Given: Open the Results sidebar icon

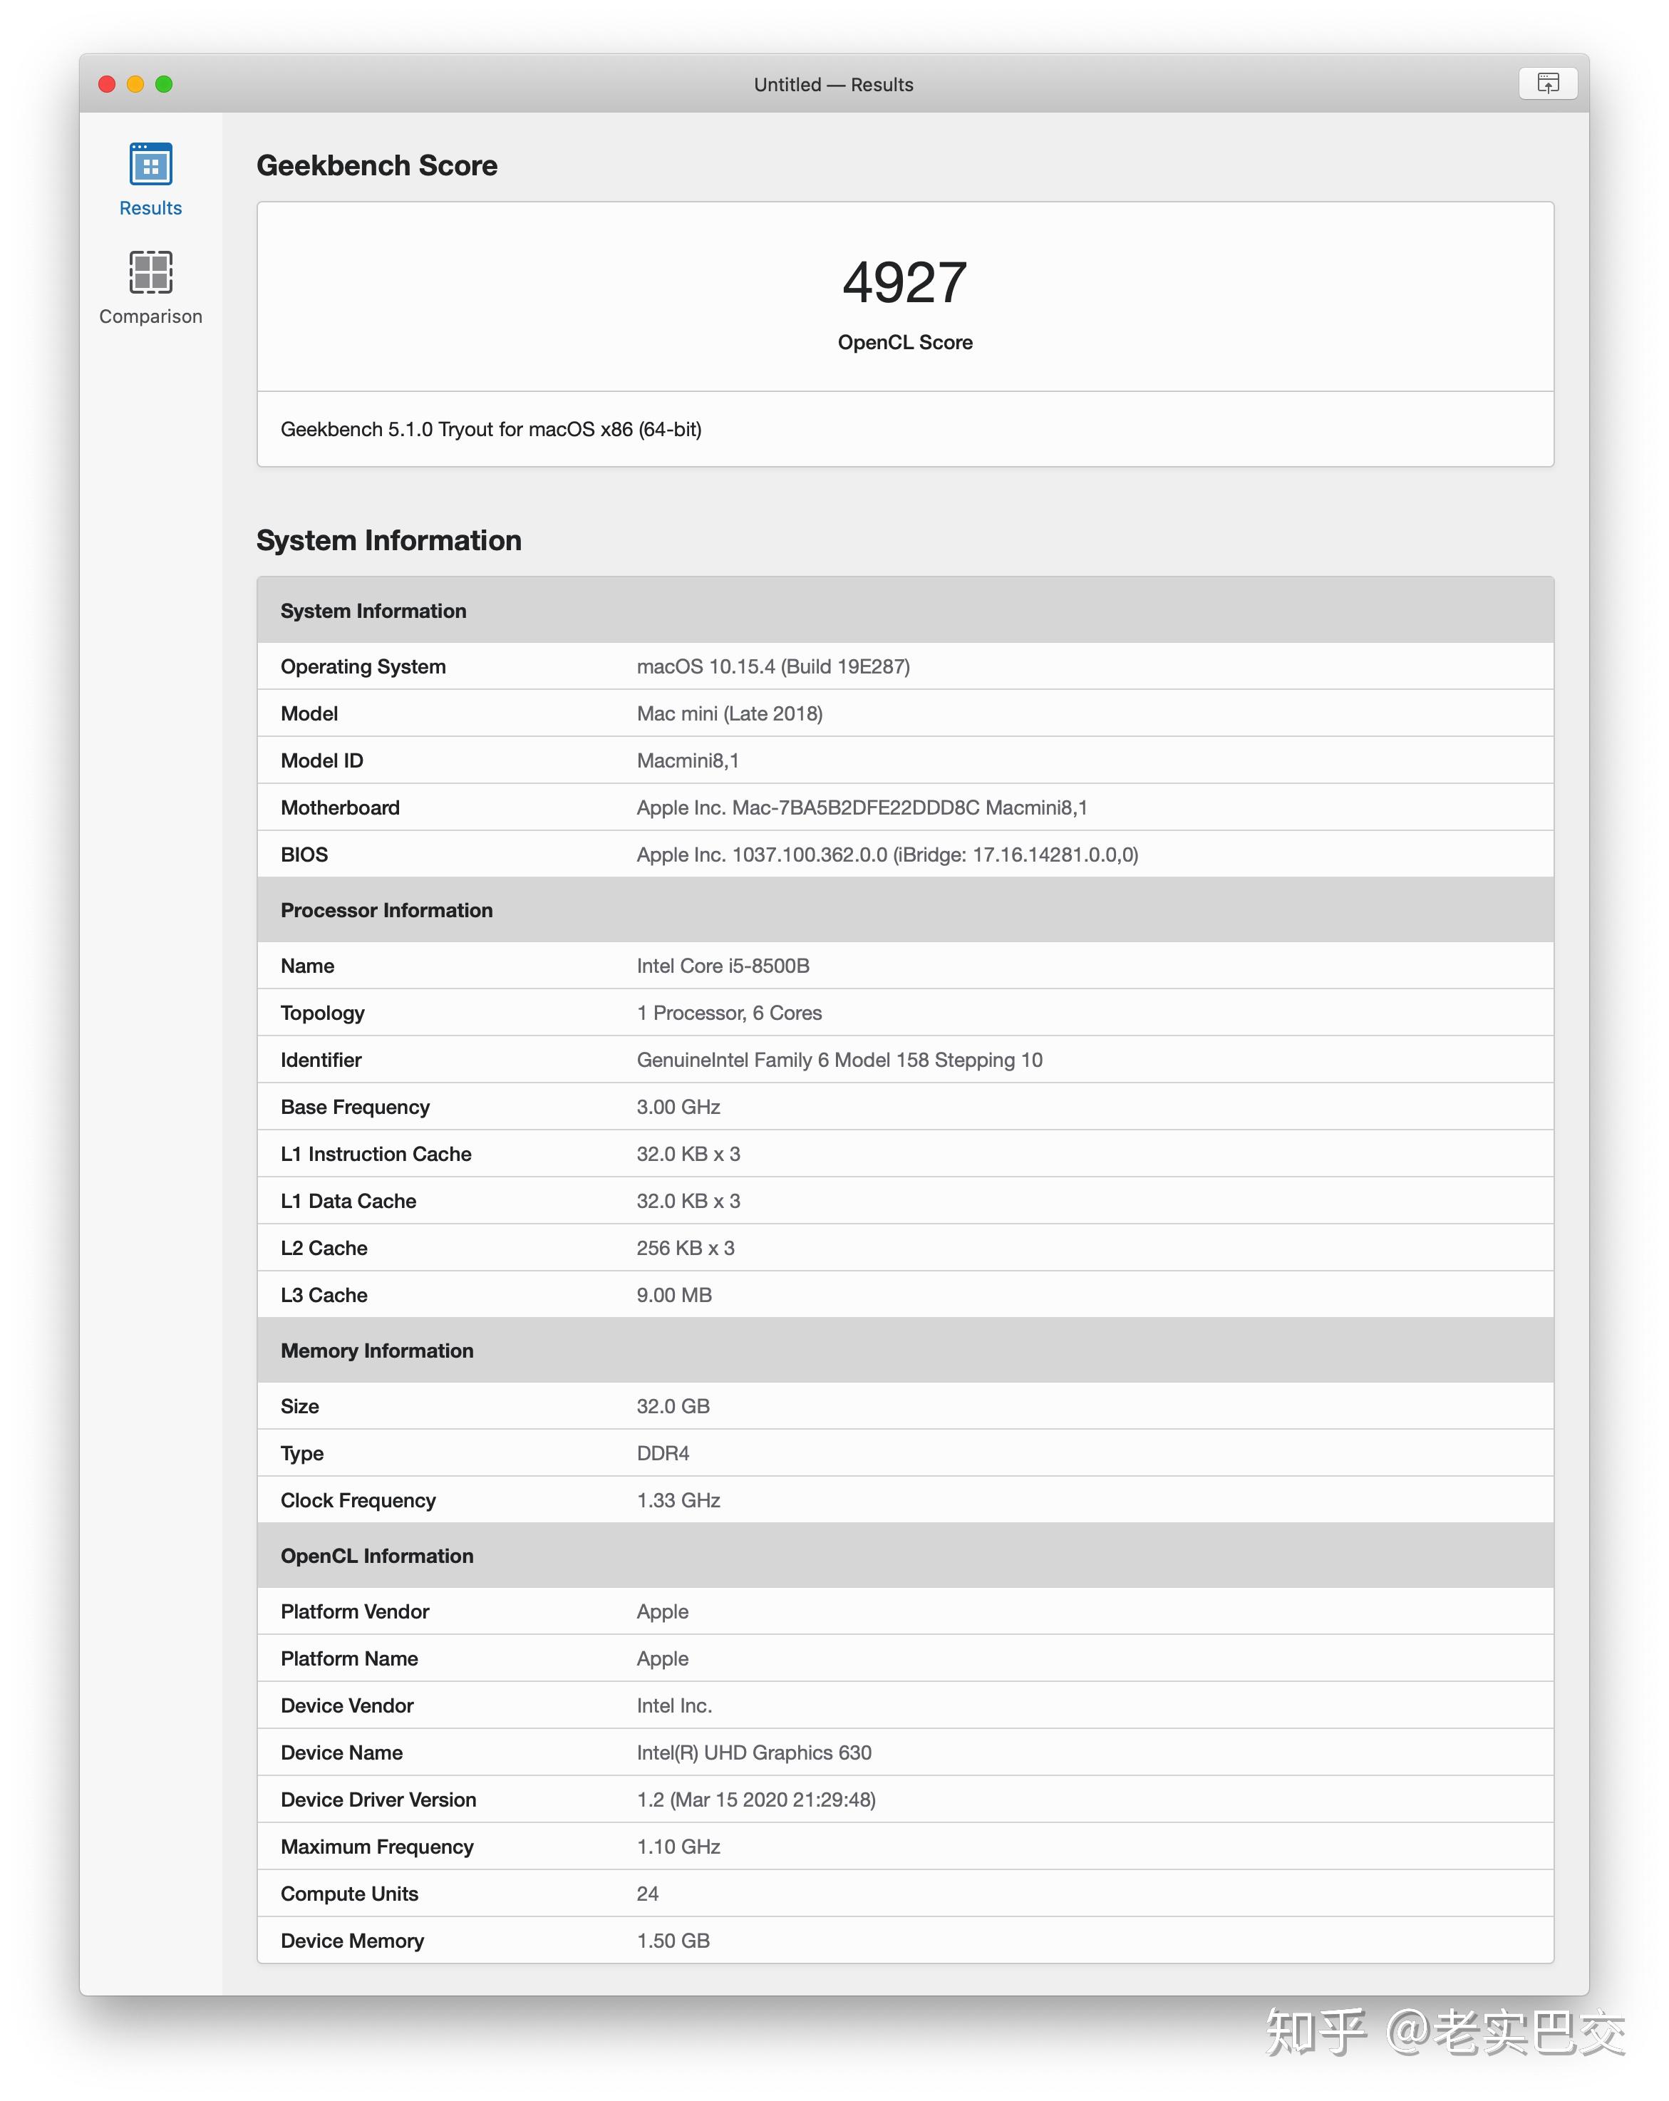Looking at the screenshot, I should coord(150,164).
